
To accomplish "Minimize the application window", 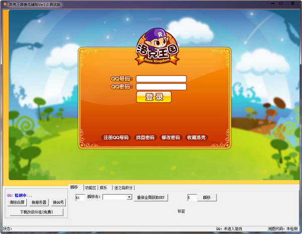I will [273, 4].
